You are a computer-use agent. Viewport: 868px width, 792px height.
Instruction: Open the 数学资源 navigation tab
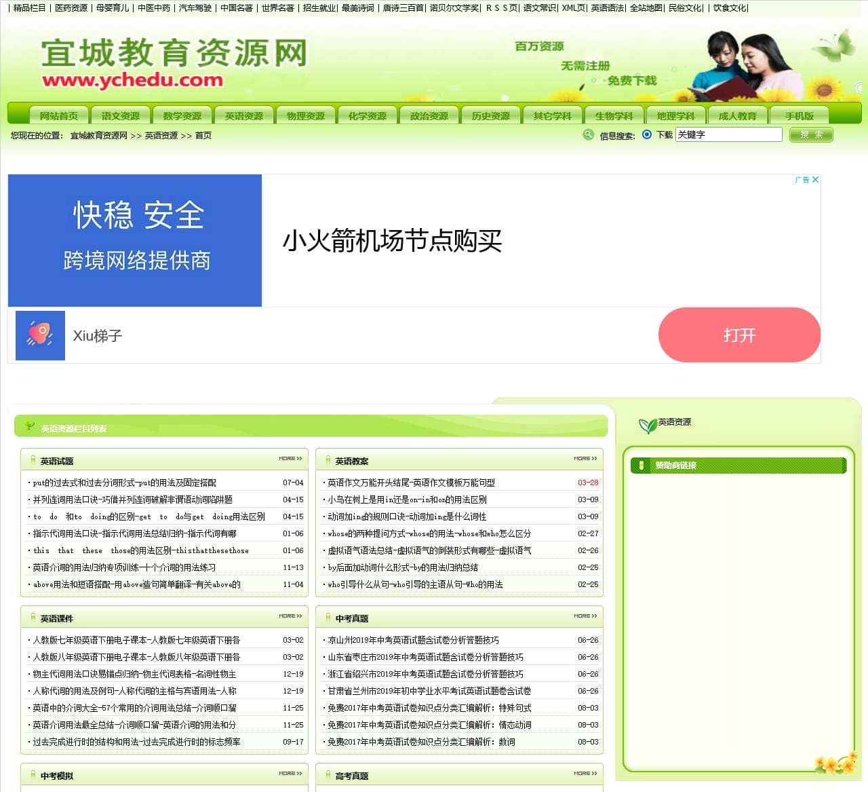point(182,115)
